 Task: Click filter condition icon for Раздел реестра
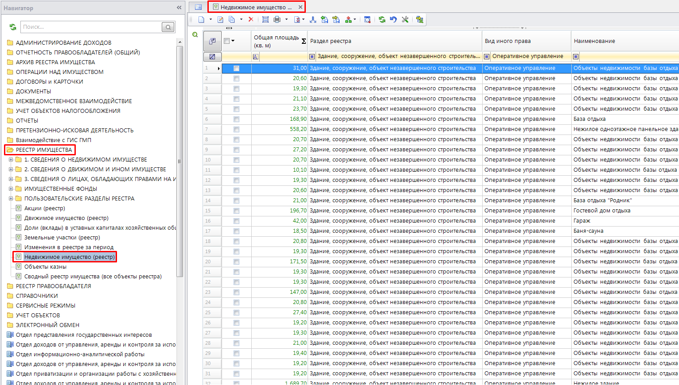pos(312,57)
